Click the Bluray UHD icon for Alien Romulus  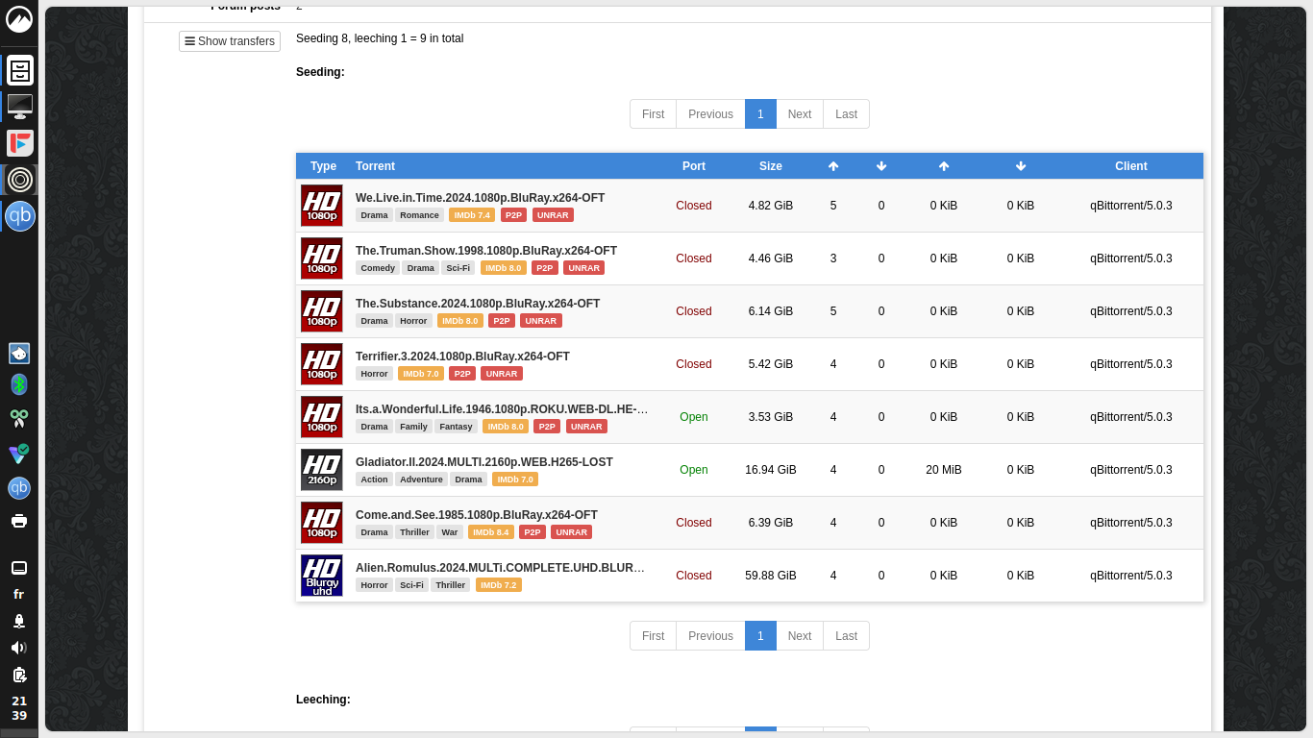(x=322, y=576)
